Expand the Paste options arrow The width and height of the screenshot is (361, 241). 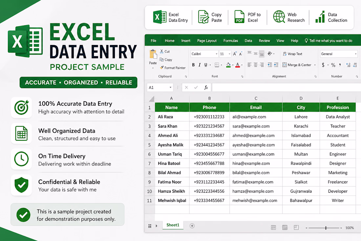[153, 68]
